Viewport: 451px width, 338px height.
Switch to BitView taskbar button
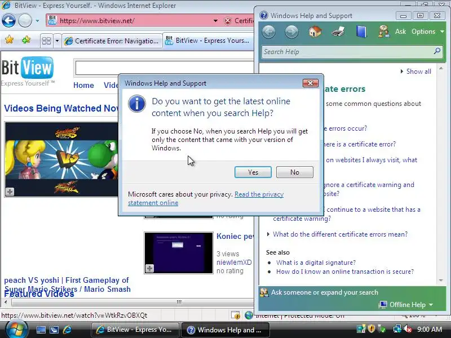pyautogui.click(x=135, y=330)
